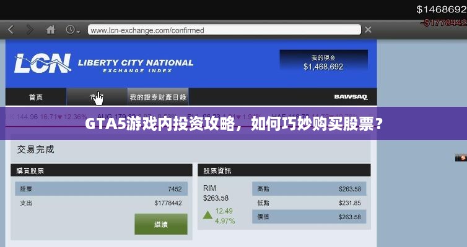The width and height of the screenshot is (467, 247).
Task: Open the browser home page icon
Action: pos(51,30)
